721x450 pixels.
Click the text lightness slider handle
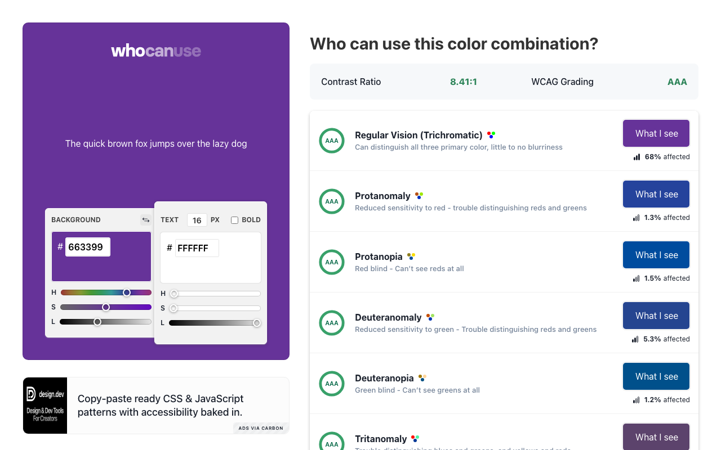(x=257, y=323)
